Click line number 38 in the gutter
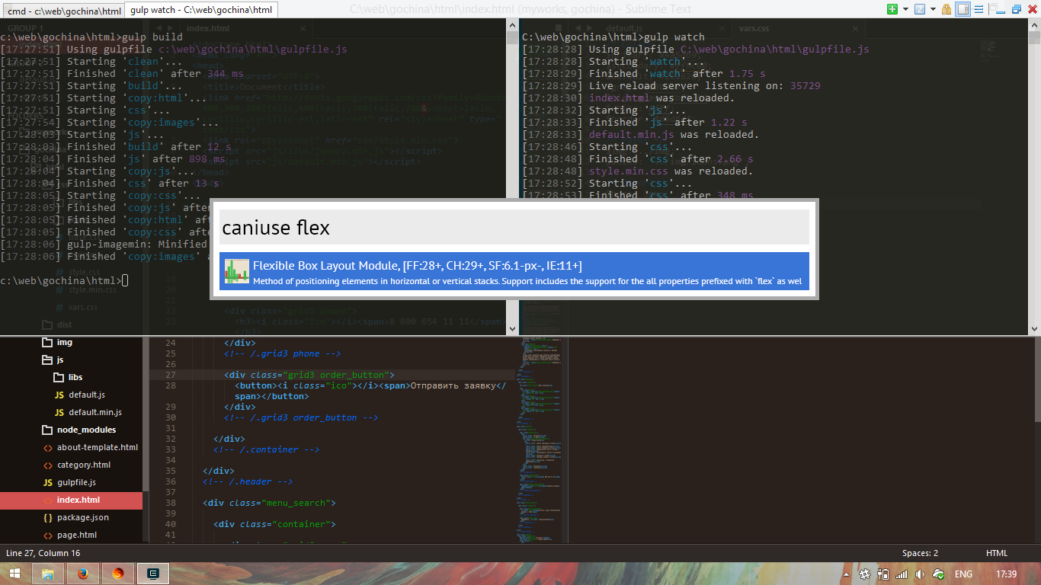This screenshot has height=585, width=1041. tap(170, 503)
